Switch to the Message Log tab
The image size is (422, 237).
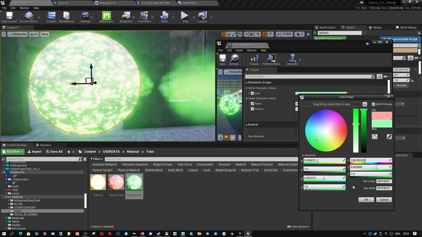(107, 3)
